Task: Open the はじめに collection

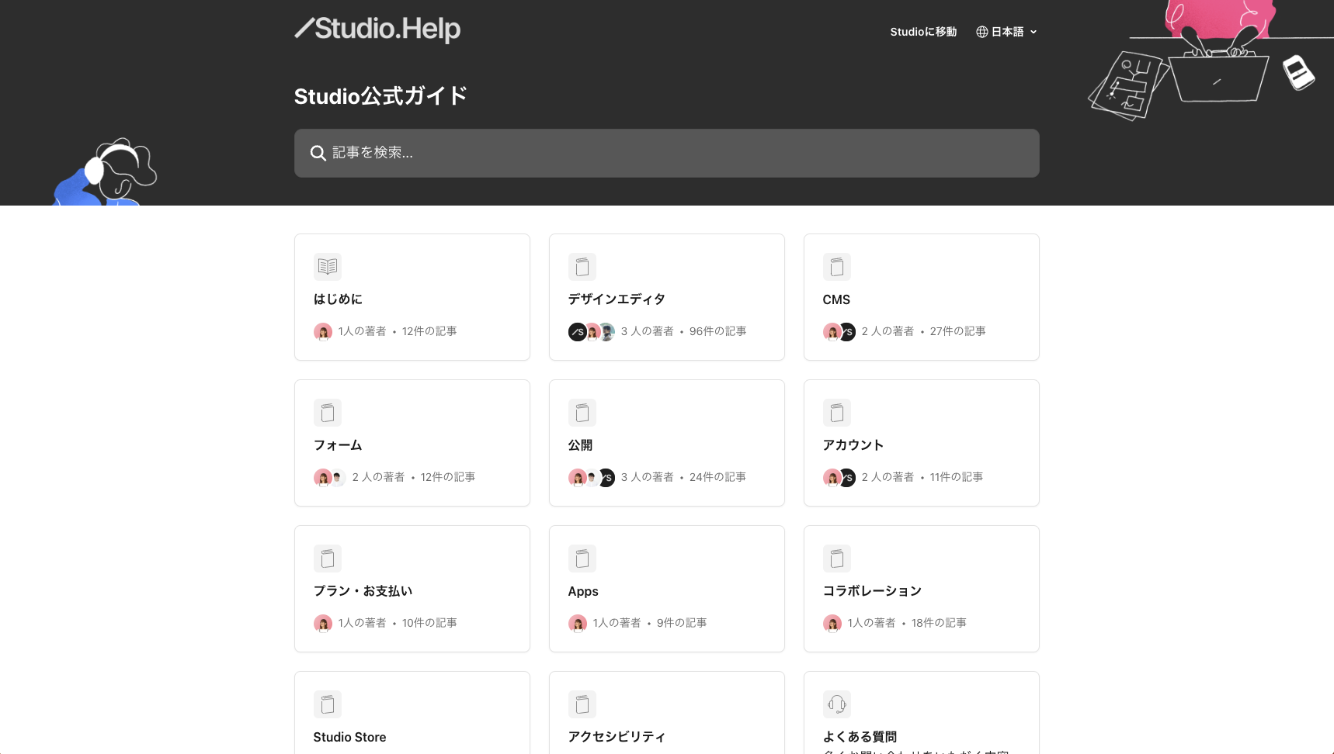Action: pyautogui.click(x=412, y=297)
